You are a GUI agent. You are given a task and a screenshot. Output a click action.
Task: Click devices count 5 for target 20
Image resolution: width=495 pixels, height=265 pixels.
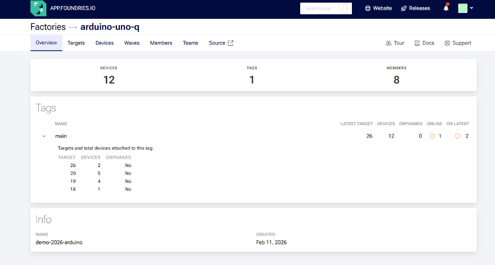[x=99, y=173]
